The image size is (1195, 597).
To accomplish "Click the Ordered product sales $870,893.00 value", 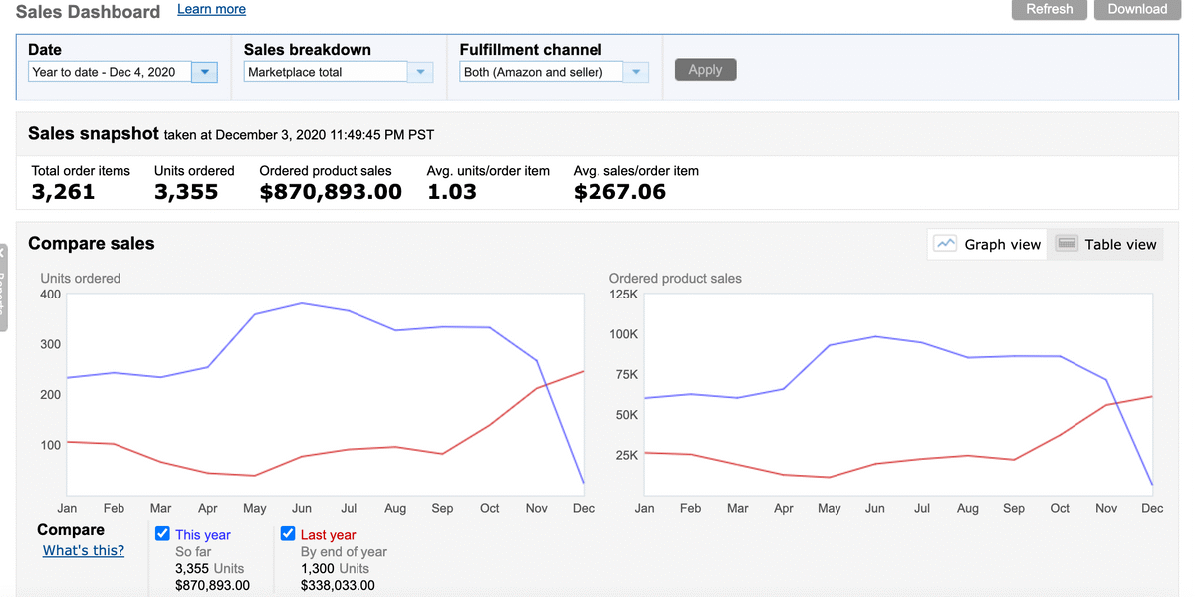I will coord(331,192).
